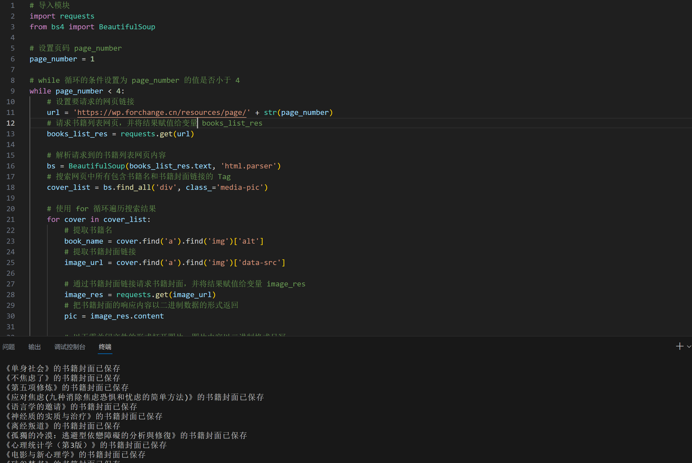The height and width of the screenshot is (463, 692).
Task: Click terminal line 《离经叛道》的书籍封面已保存
Action: (63, 426)
